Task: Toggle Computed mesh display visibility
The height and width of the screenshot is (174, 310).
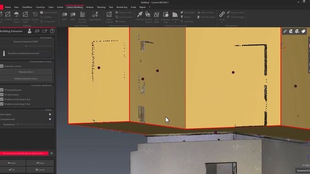Action: (50, 119)
